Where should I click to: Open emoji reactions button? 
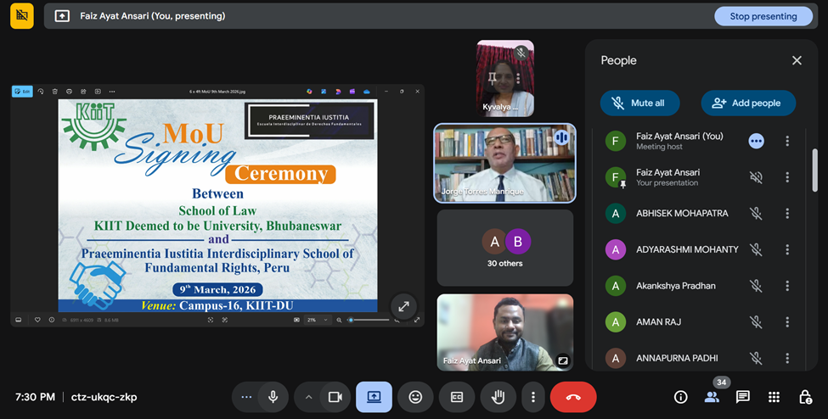click(415, 397)
